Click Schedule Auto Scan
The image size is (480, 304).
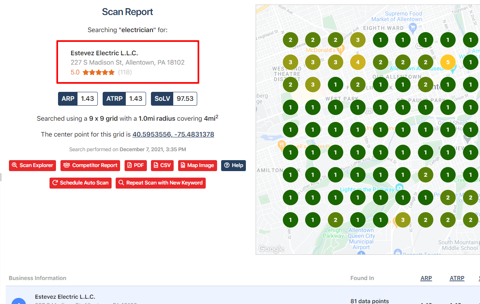pyautogui.click(x=80, y=183)
